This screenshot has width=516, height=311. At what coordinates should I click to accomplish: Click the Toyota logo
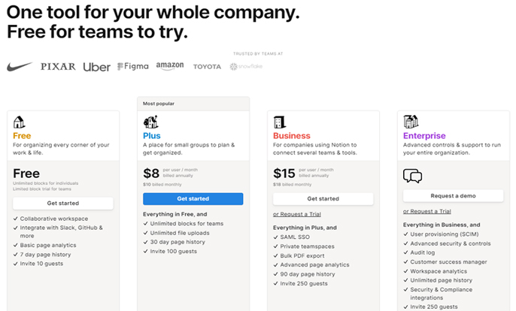tap(207, 67)
